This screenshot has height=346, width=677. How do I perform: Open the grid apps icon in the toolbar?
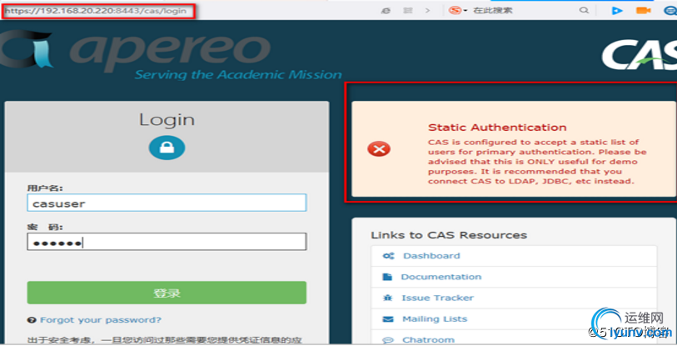(x=408, y=10)
